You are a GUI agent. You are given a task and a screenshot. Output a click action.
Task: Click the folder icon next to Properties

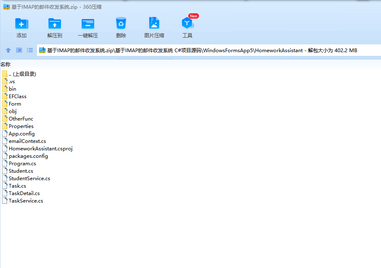point(5,126)
